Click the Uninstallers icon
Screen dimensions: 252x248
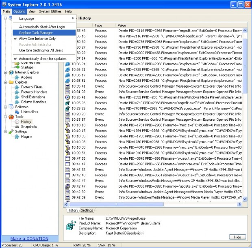tap(17, 112)
